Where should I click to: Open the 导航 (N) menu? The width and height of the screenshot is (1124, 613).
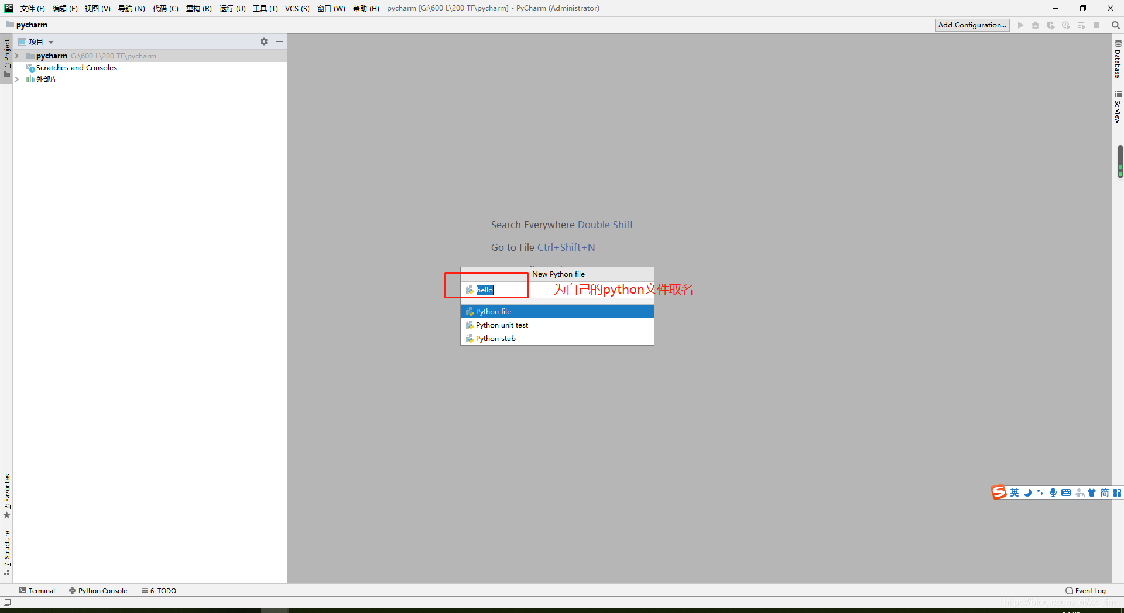(x=131, y=8)
